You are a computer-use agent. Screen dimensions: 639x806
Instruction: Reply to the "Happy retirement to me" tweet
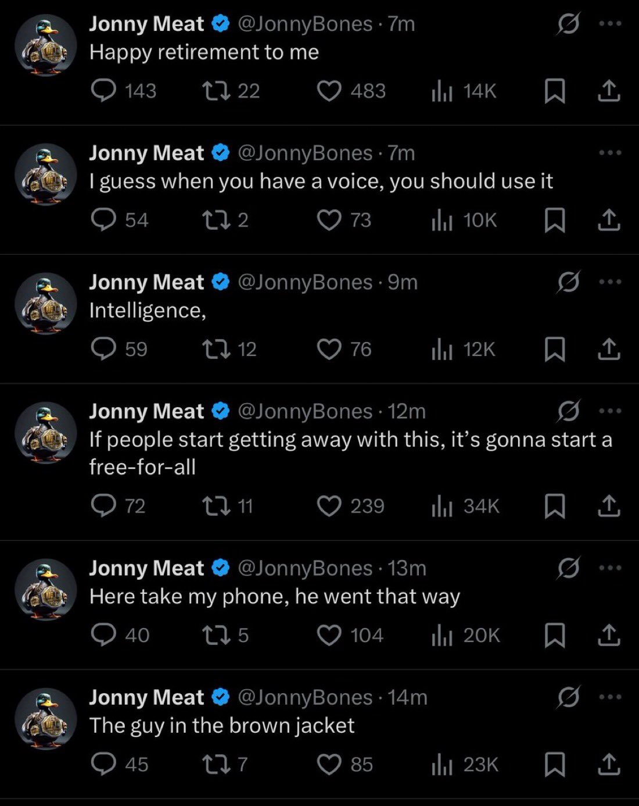click(x=104, y=91)
